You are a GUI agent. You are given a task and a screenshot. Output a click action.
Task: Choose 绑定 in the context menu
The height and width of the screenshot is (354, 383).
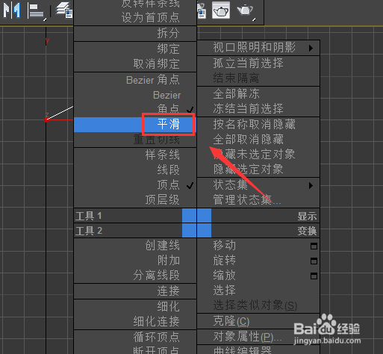coord(168,49)
